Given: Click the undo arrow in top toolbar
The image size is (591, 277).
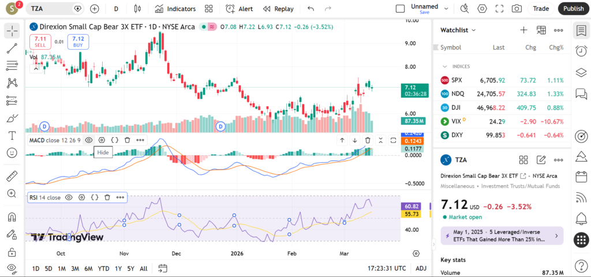Looking at the screenshot, I should [x=311, y=9].
